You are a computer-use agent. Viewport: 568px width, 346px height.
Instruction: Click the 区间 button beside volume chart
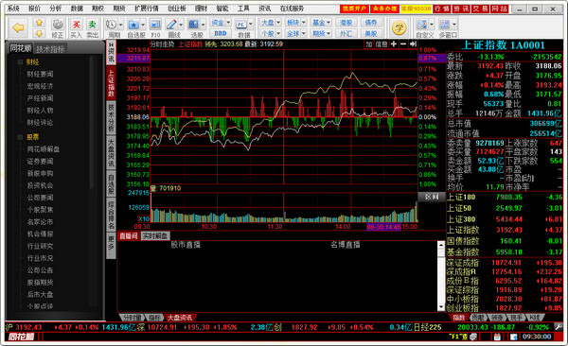click(432, 197)
